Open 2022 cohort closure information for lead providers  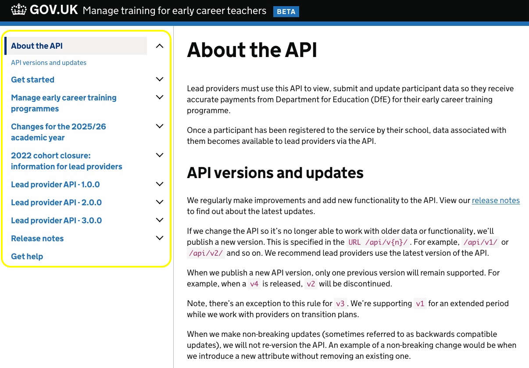(x=66, y=161)
